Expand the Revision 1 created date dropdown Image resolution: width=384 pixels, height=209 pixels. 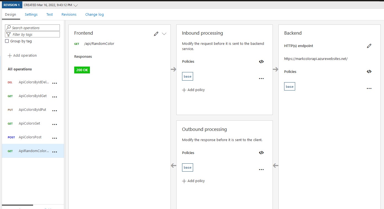(x=76, y=5)
